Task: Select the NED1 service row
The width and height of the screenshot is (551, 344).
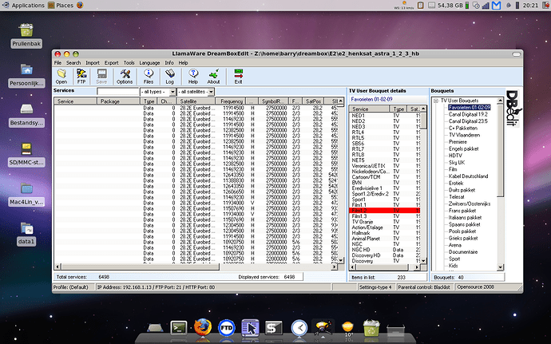Action: pyautogui.click(x=385, y=116)
